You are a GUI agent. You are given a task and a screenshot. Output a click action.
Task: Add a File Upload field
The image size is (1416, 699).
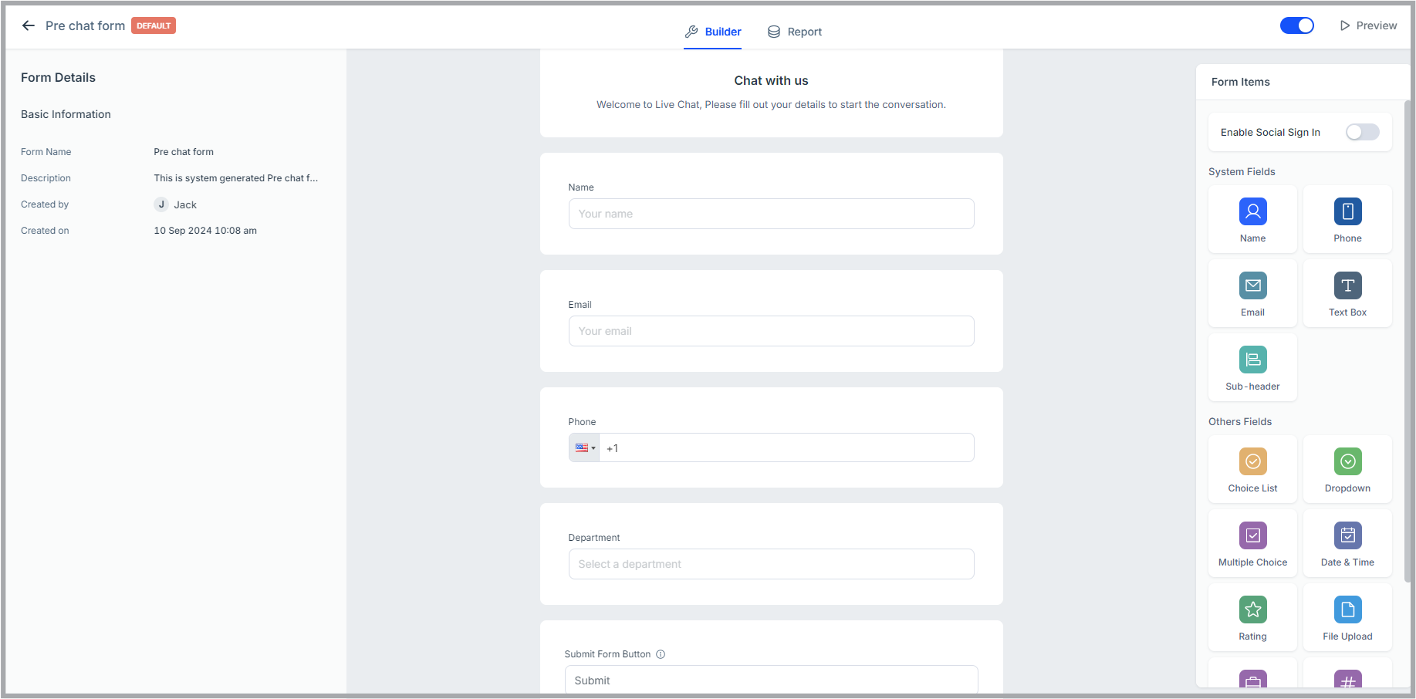tap(1347, 616)
